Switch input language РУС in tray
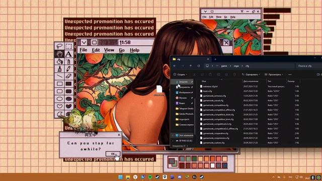 pyautogui.click(x=291, y=177)
